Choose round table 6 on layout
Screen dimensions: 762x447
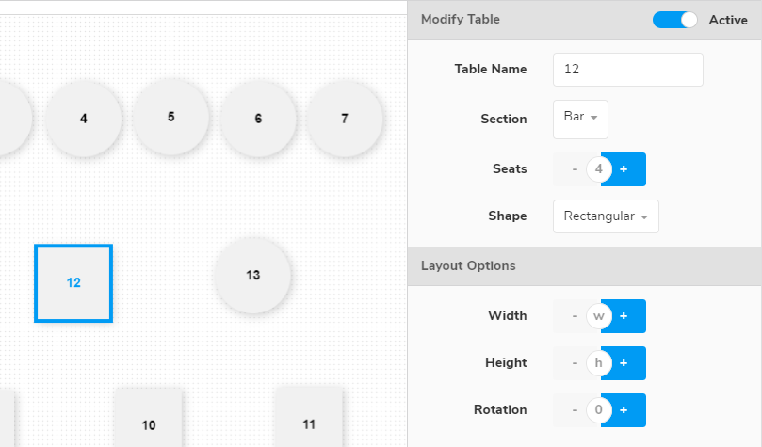258,119
